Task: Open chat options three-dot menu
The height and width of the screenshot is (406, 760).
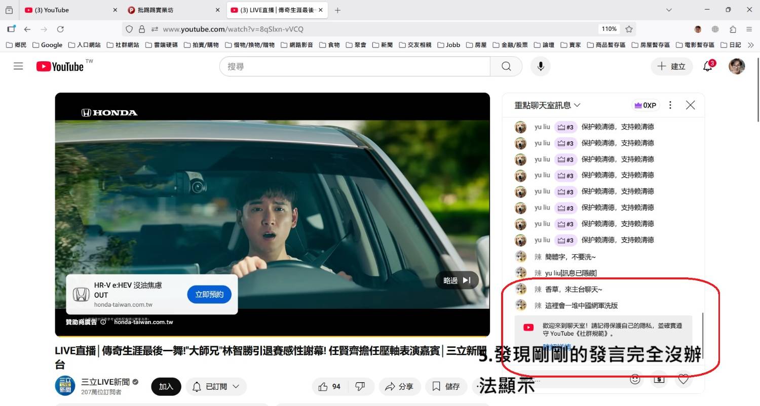Action: [x=670, y=105]
